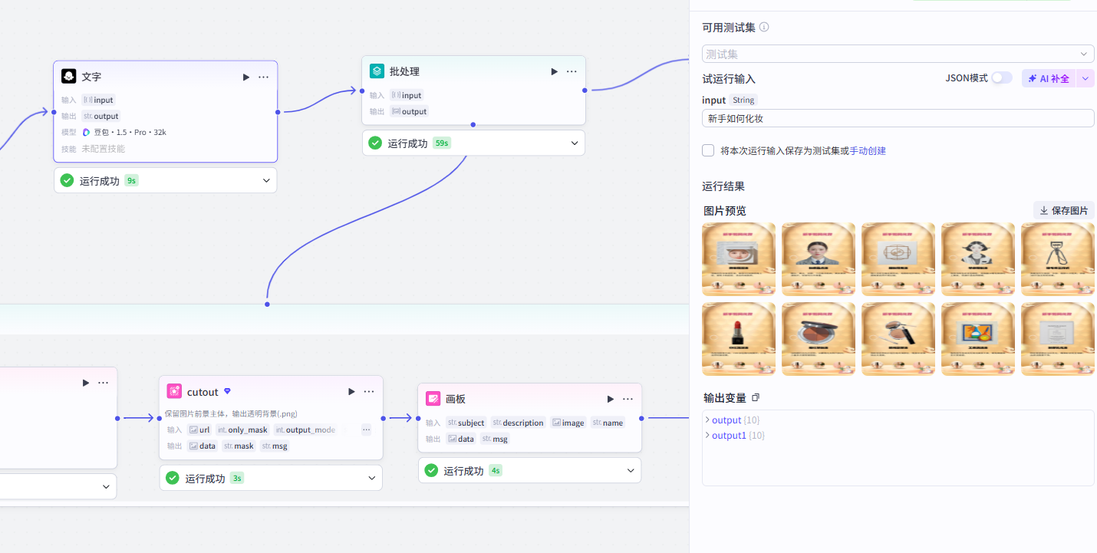The image size is (1097, 553).
Task: Expand the output1 {10} variable
Action: coord(707,435)
